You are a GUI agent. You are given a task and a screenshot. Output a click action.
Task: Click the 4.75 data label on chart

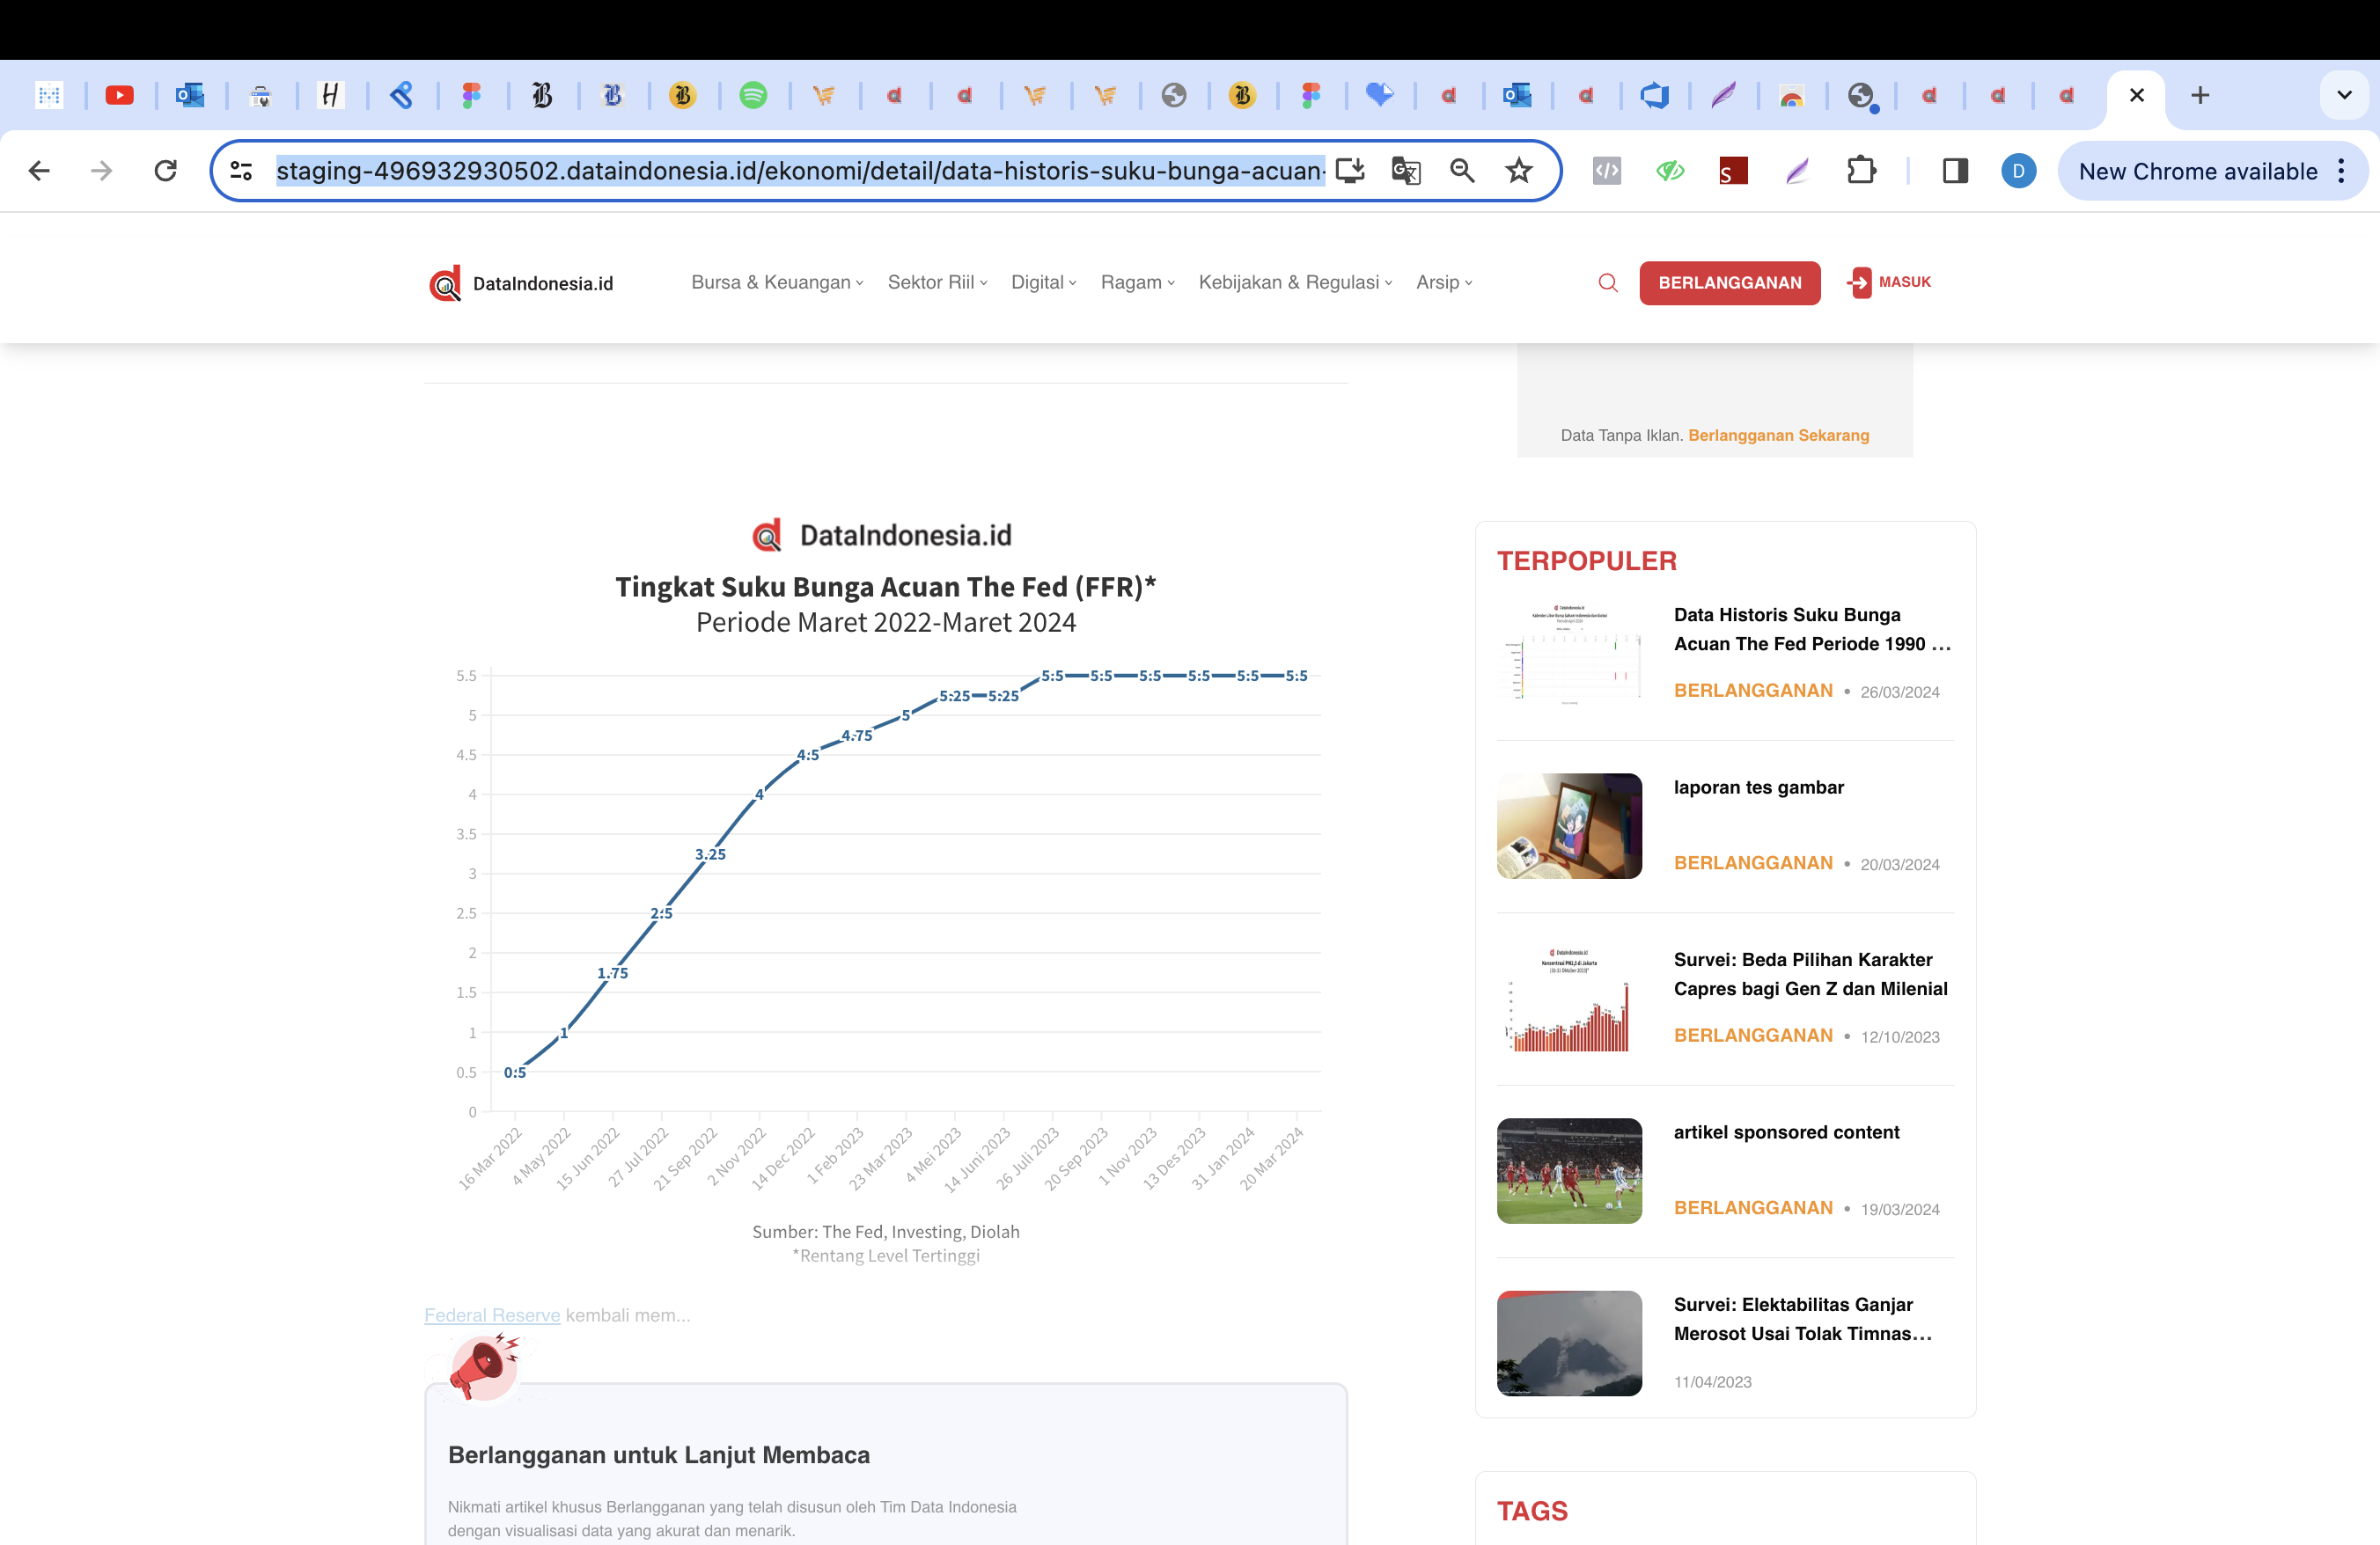point(857,736)
